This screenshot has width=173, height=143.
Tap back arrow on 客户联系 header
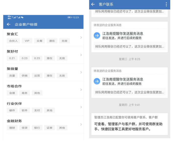tap(93, 4)
